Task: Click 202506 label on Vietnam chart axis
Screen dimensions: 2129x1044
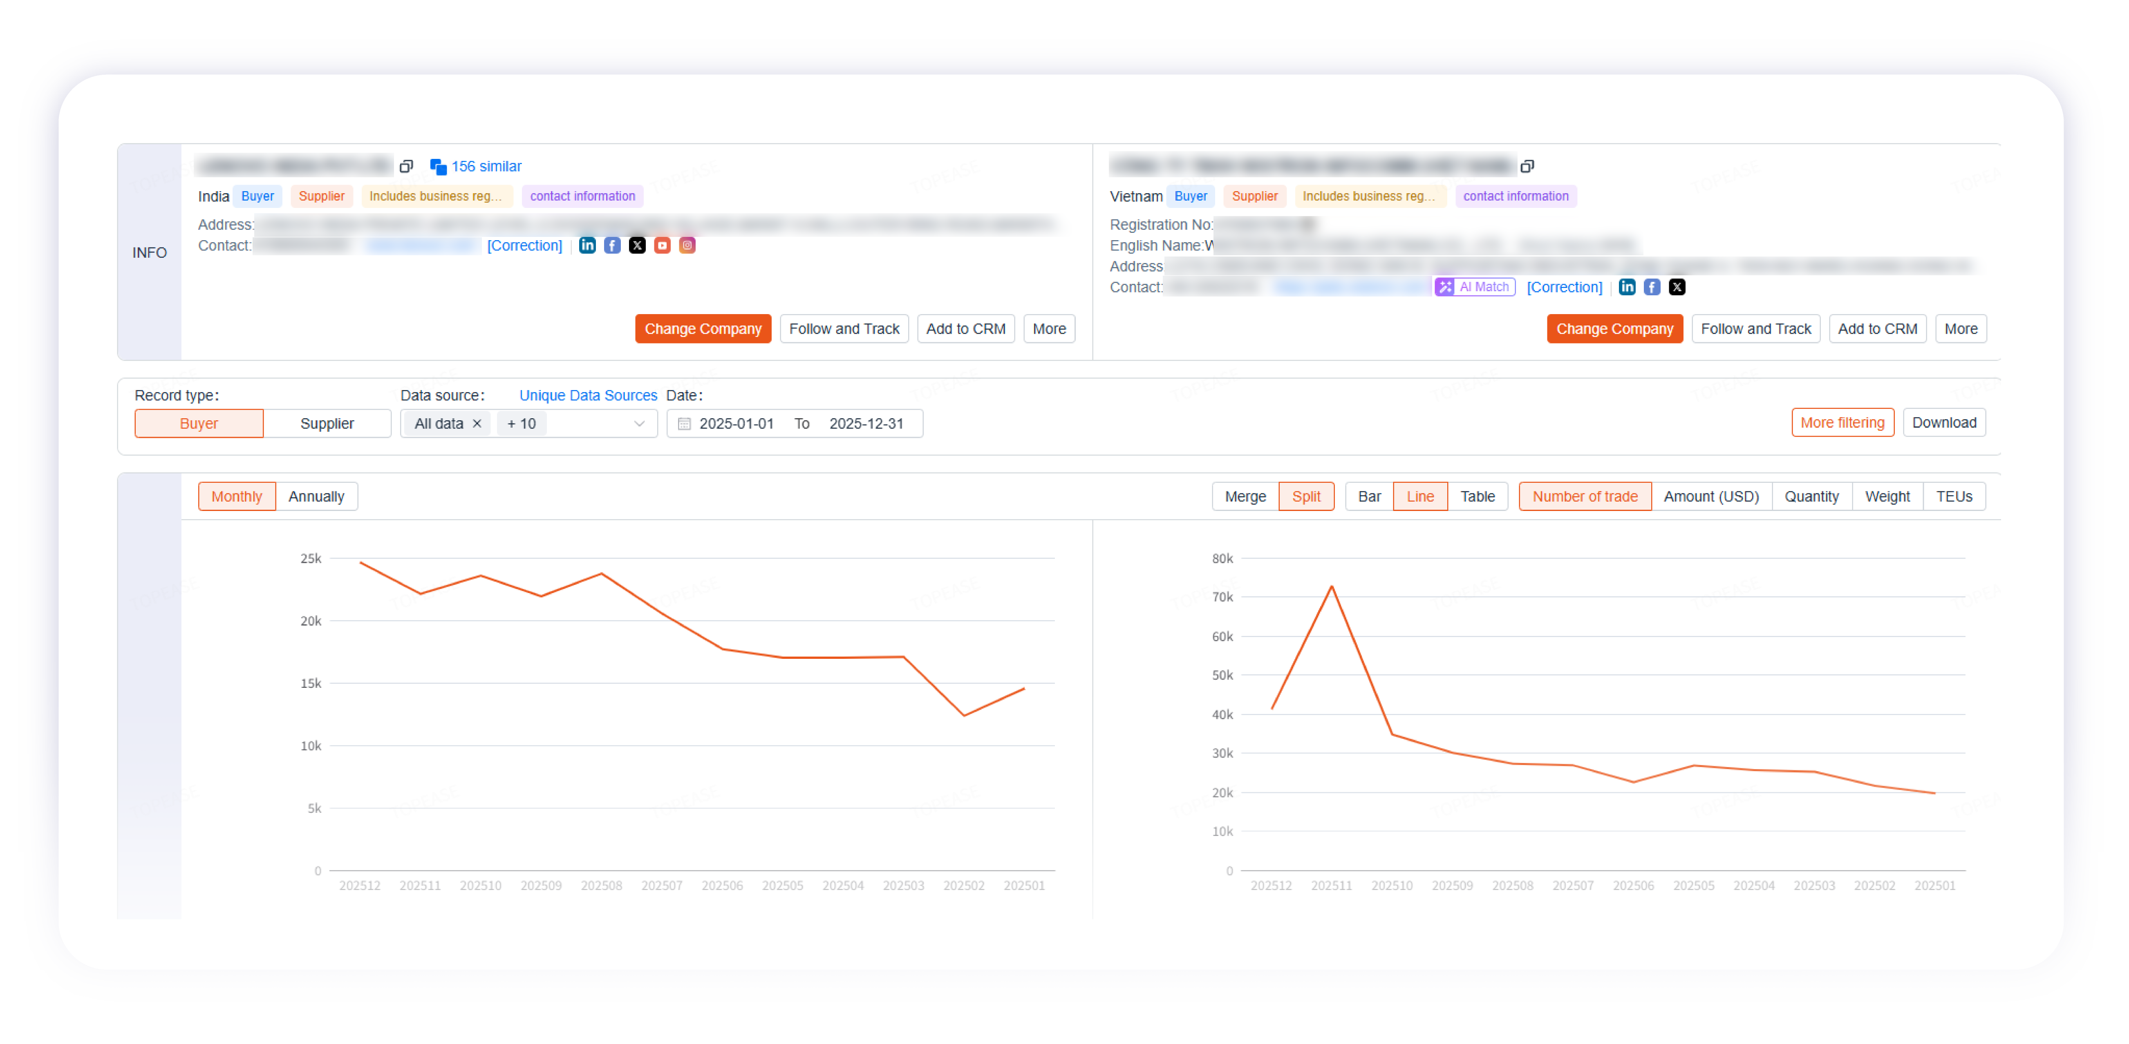Action: [x=1633, y=886]
